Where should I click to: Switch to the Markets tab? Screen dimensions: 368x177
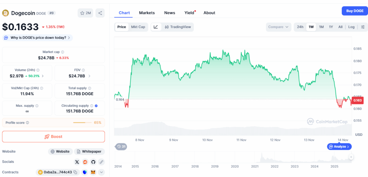(147, 13)
